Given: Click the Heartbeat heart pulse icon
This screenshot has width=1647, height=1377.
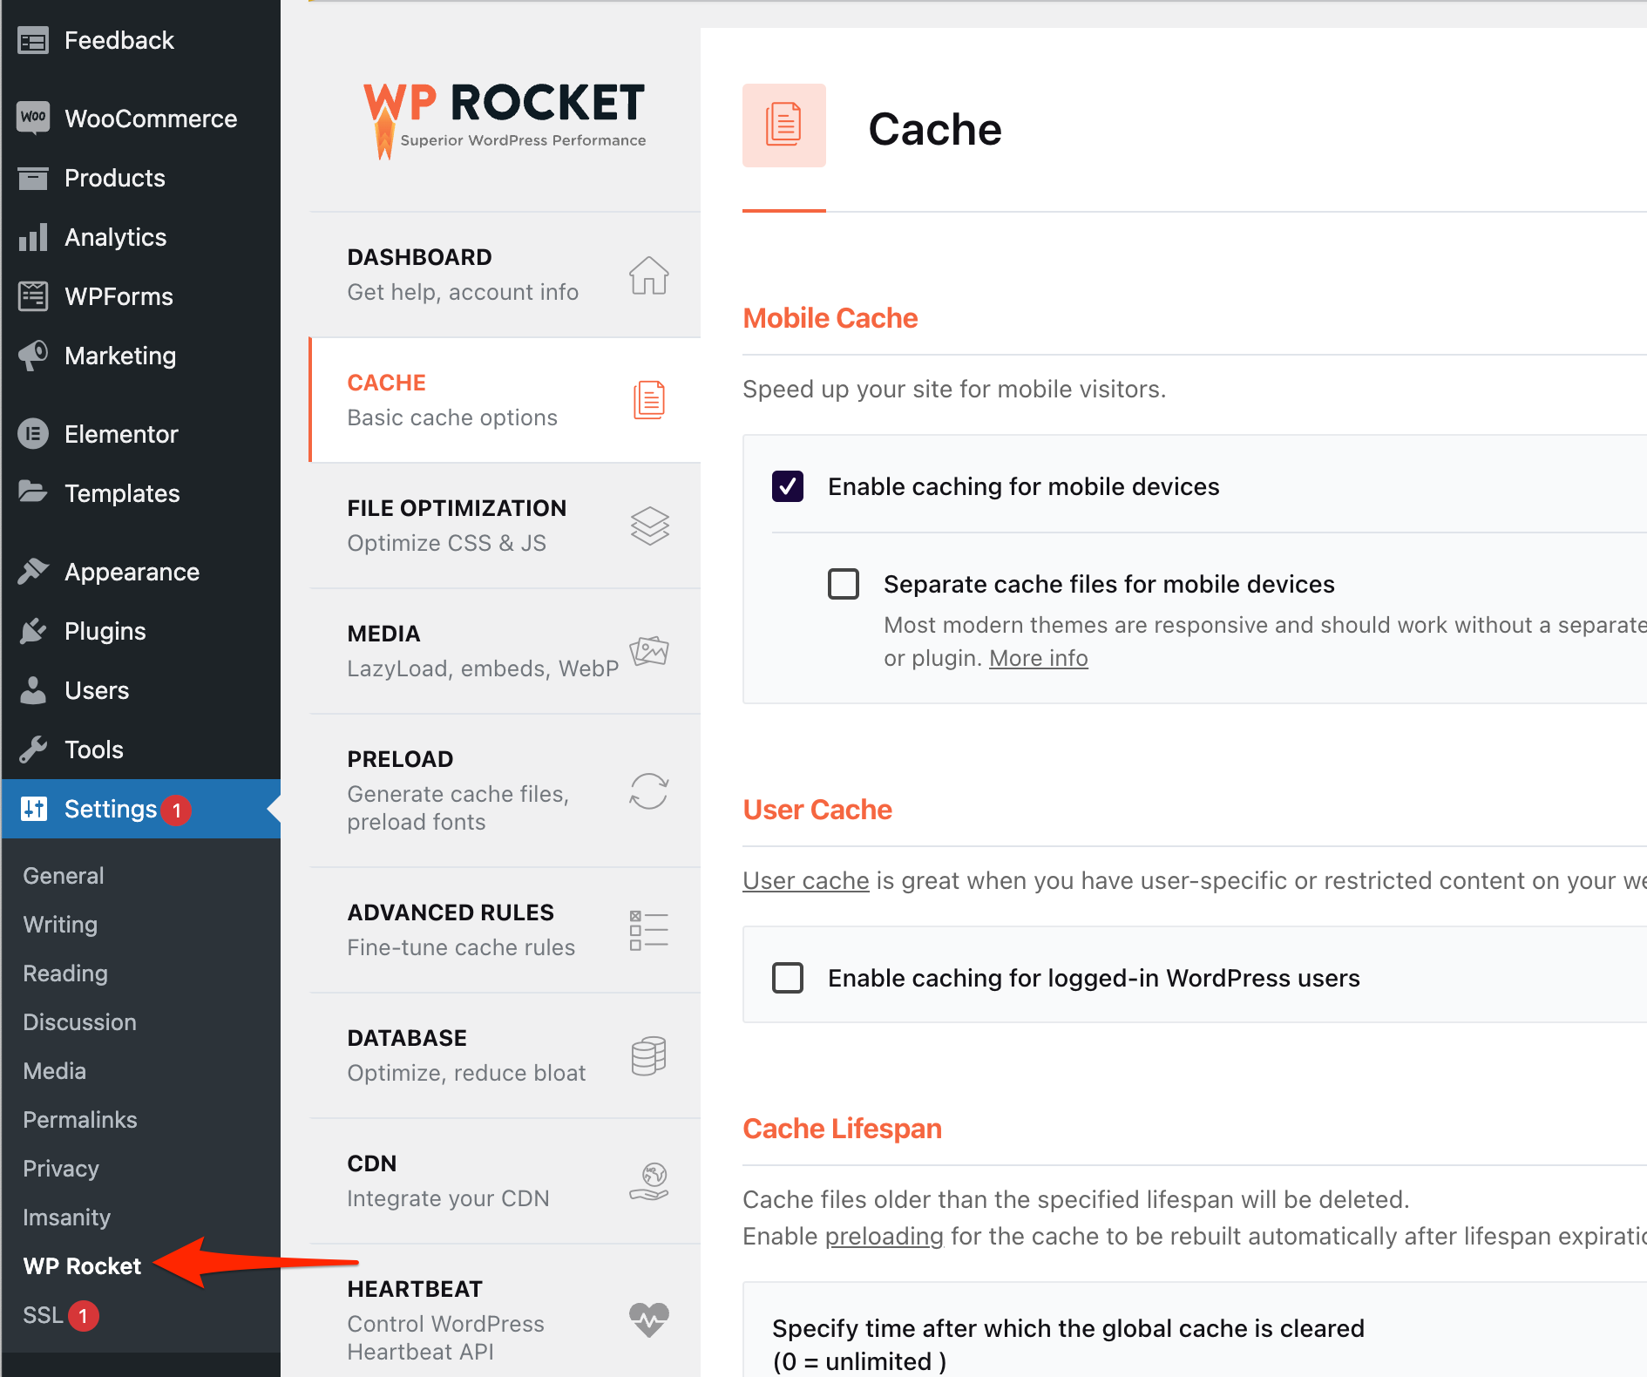Looking at the screenshot, I should point(649,1320).
